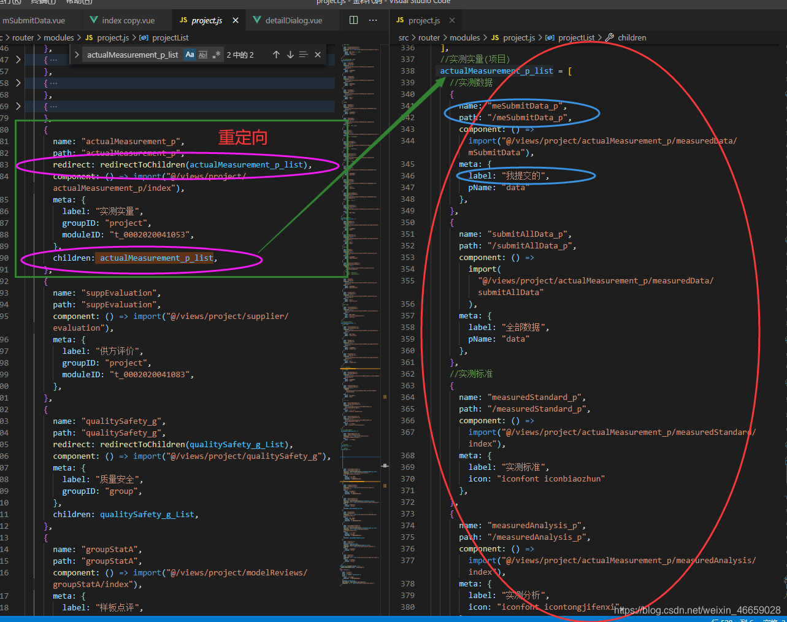Click comment //实测标准 on line 362
Viewport: 787px width, 622px height.
point(471,374)
